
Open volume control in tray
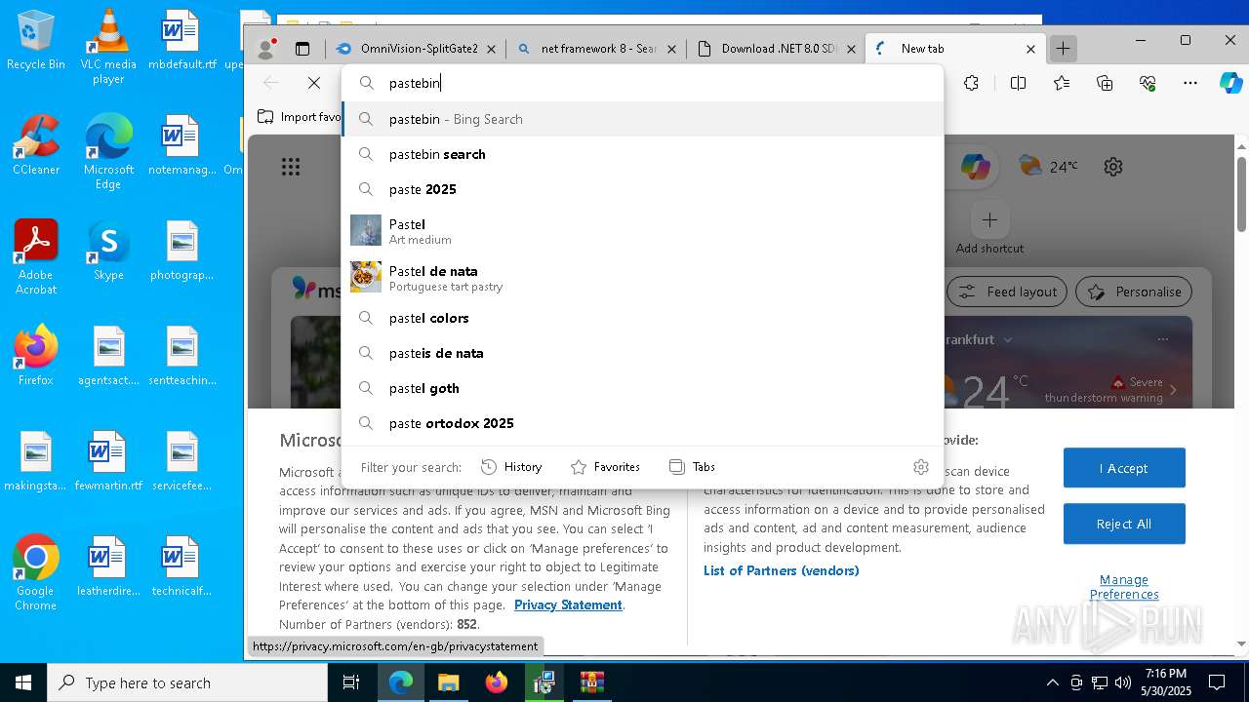point(1123,682)
